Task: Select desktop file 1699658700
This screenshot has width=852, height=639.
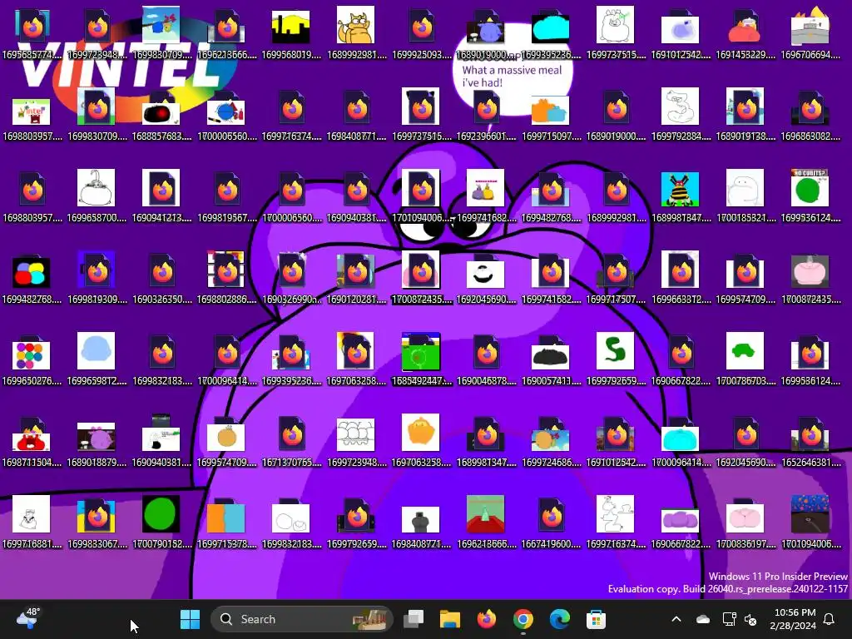Action: (97, 196)
